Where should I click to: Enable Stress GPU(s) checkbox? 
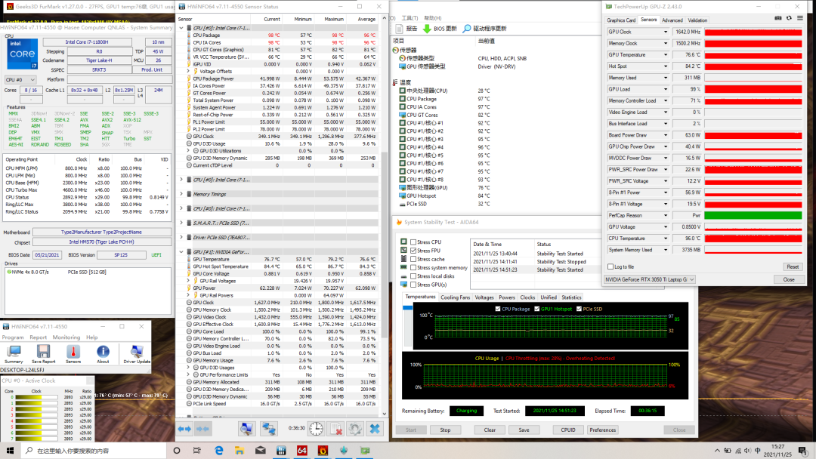[x=413, y=285]
